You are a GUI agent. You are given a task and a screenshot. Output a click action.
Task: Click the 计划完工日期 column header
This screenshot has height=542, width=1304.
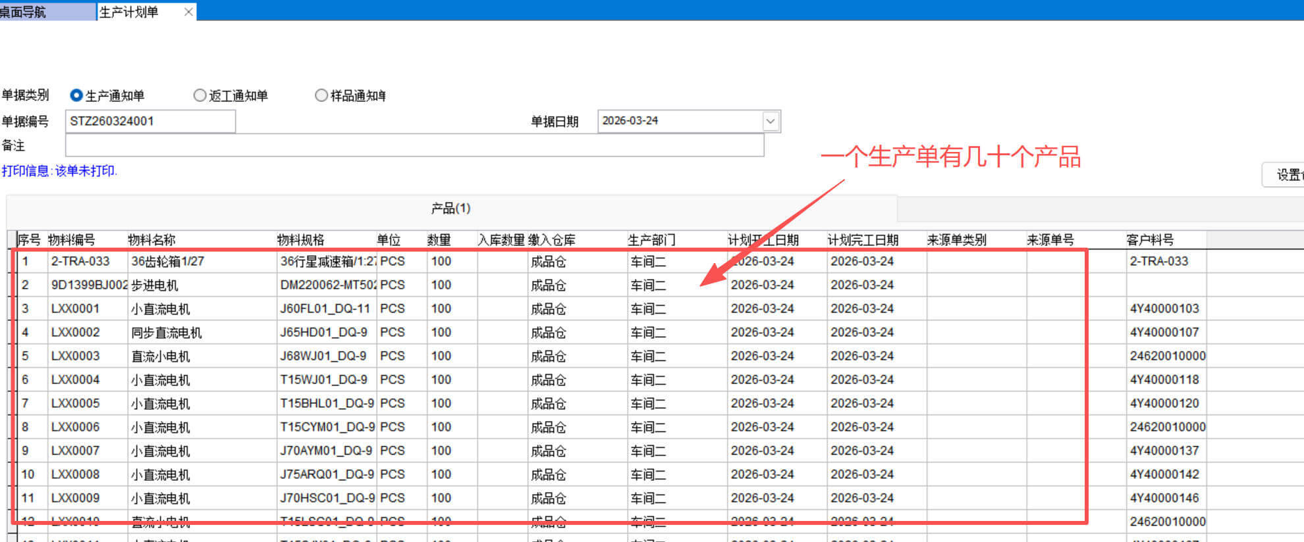[x=863, y=240]
